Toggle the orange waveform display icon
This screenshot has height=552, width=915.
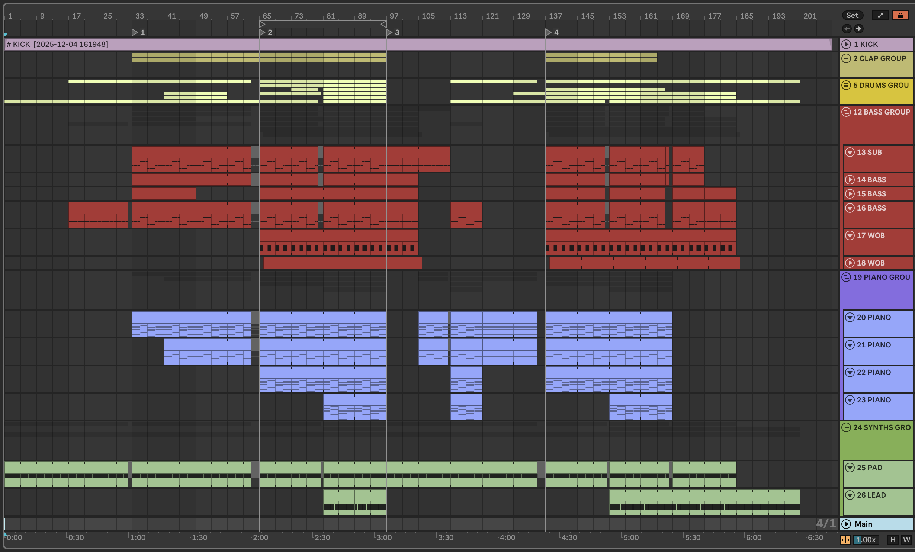(845, 540)
